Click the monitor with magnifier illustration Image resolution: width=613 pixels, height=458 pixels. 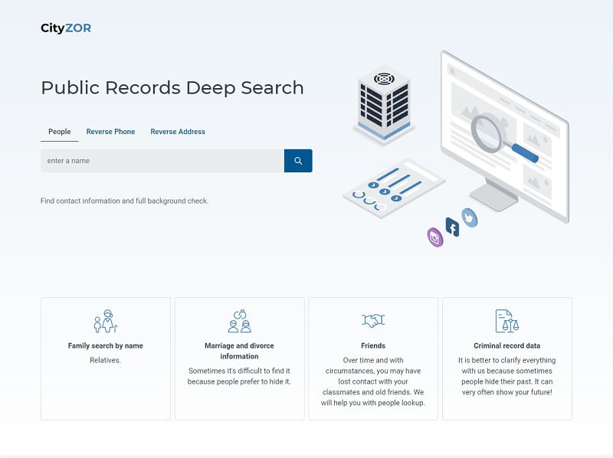click(504, 137)
